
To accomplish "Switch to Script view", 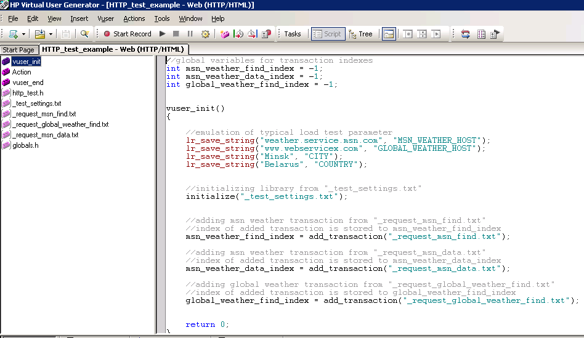I will [328, 34].
